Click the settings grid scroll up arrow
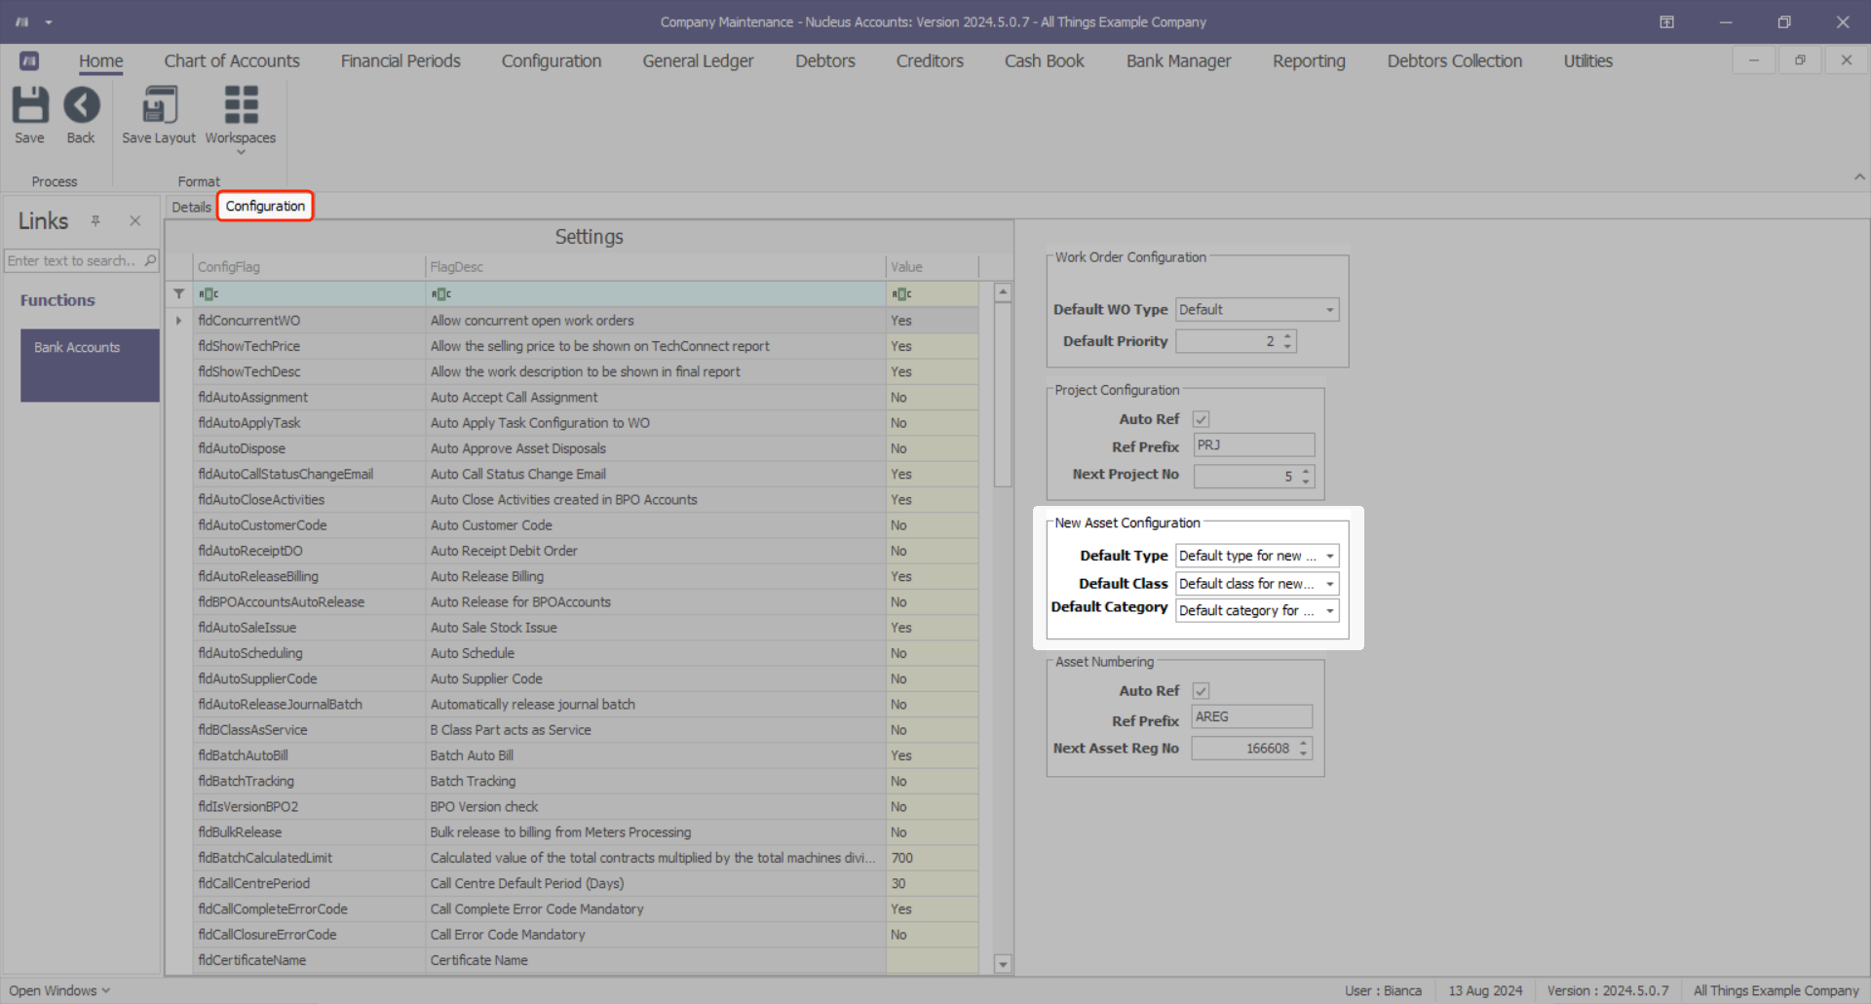Viewport: 1871px width, 1004px height. tap(1003, 291)
